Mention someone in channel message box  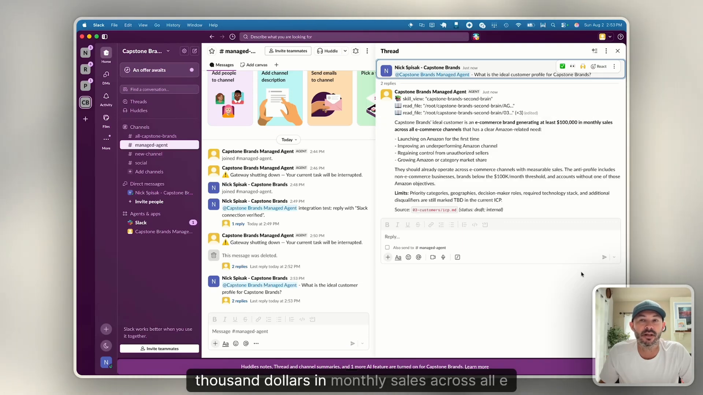[x=246, y=343]
